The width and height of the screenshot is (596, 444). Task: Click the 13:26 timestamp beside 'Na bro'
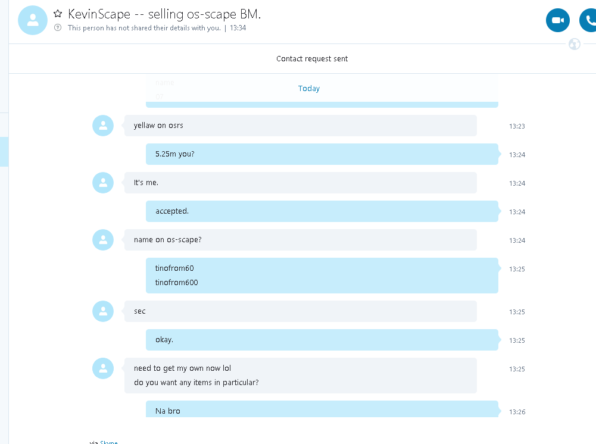[x=517, y=412]
